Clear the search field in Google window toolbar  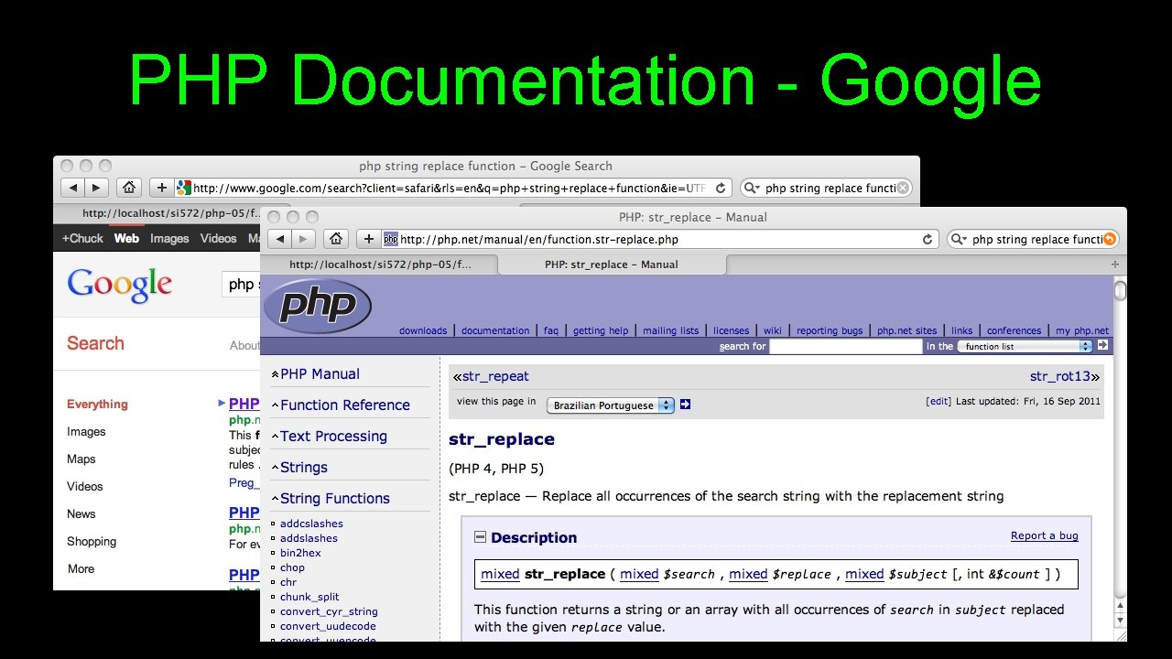[903, 189]
